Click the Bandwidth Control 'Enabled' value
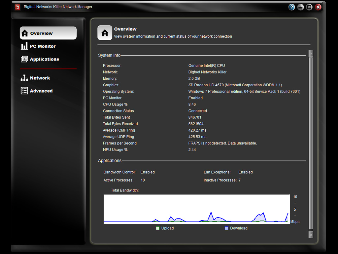Image resolution: width=338 pixels, height=254 pixels. click(x=148, y=172)
